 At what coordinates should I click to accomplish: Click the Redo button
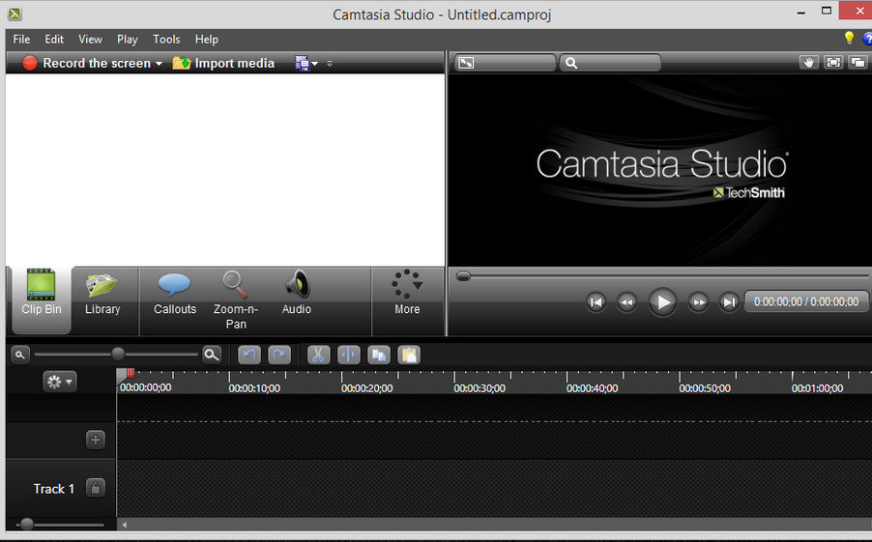(279, 355)
